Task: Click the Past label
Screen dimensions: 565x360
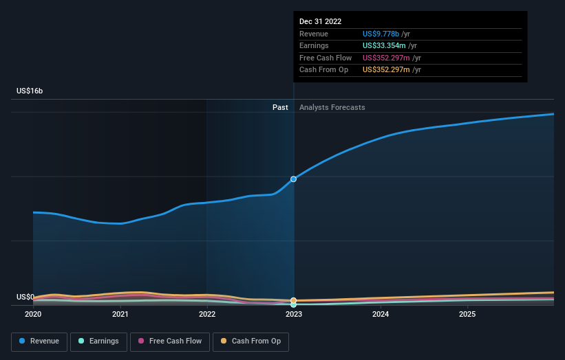Action: (x=280, y=107)
